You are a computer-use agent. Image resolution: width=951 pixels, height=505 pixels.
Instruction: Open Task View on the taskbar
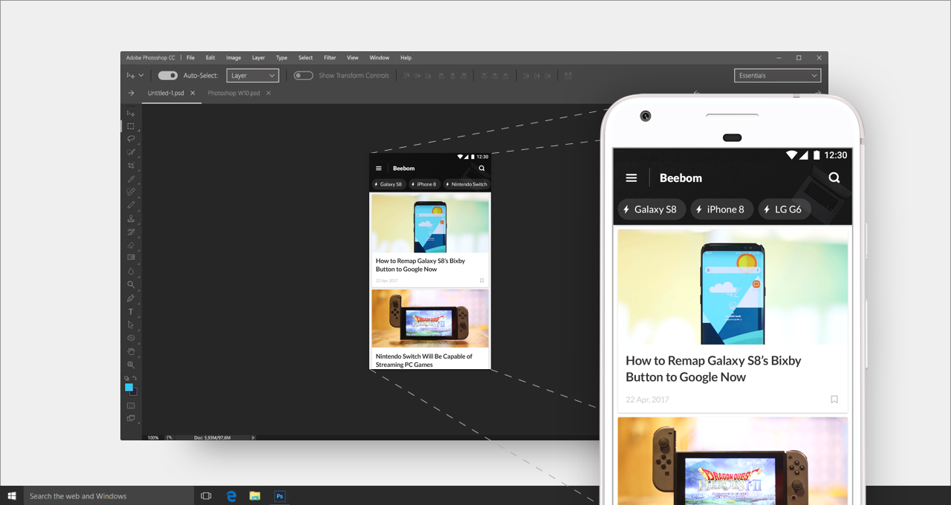(x=207, y=495)
